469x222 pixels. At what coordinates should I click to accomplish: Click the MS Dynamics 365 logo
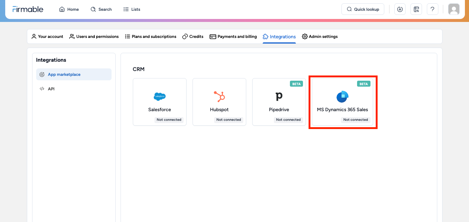(x=342, y=97)
